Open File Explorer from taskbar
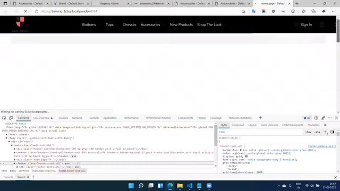This screenshot has width=340, height=191. [180, 186]
